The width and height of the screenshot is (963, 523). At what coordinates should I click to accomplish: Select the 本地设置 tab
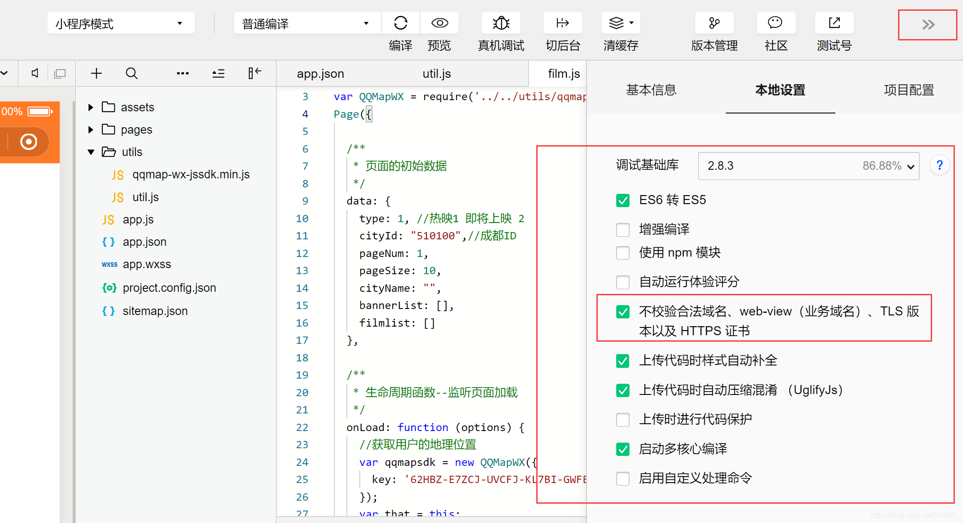780,90
